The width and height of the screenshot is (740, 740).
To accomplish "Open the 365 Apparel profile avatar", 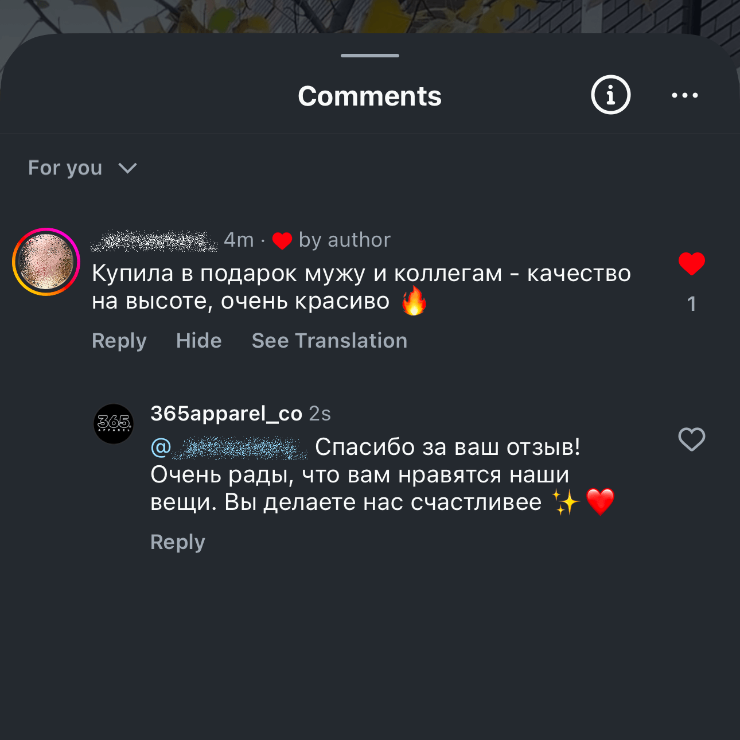I will tap(114, 424).
